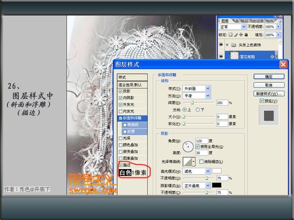The height and width of the screenshot is (220, 294).
Task: Open the 样式 bevel style dropdown (外斜面)
Action: tap(197, 88)
